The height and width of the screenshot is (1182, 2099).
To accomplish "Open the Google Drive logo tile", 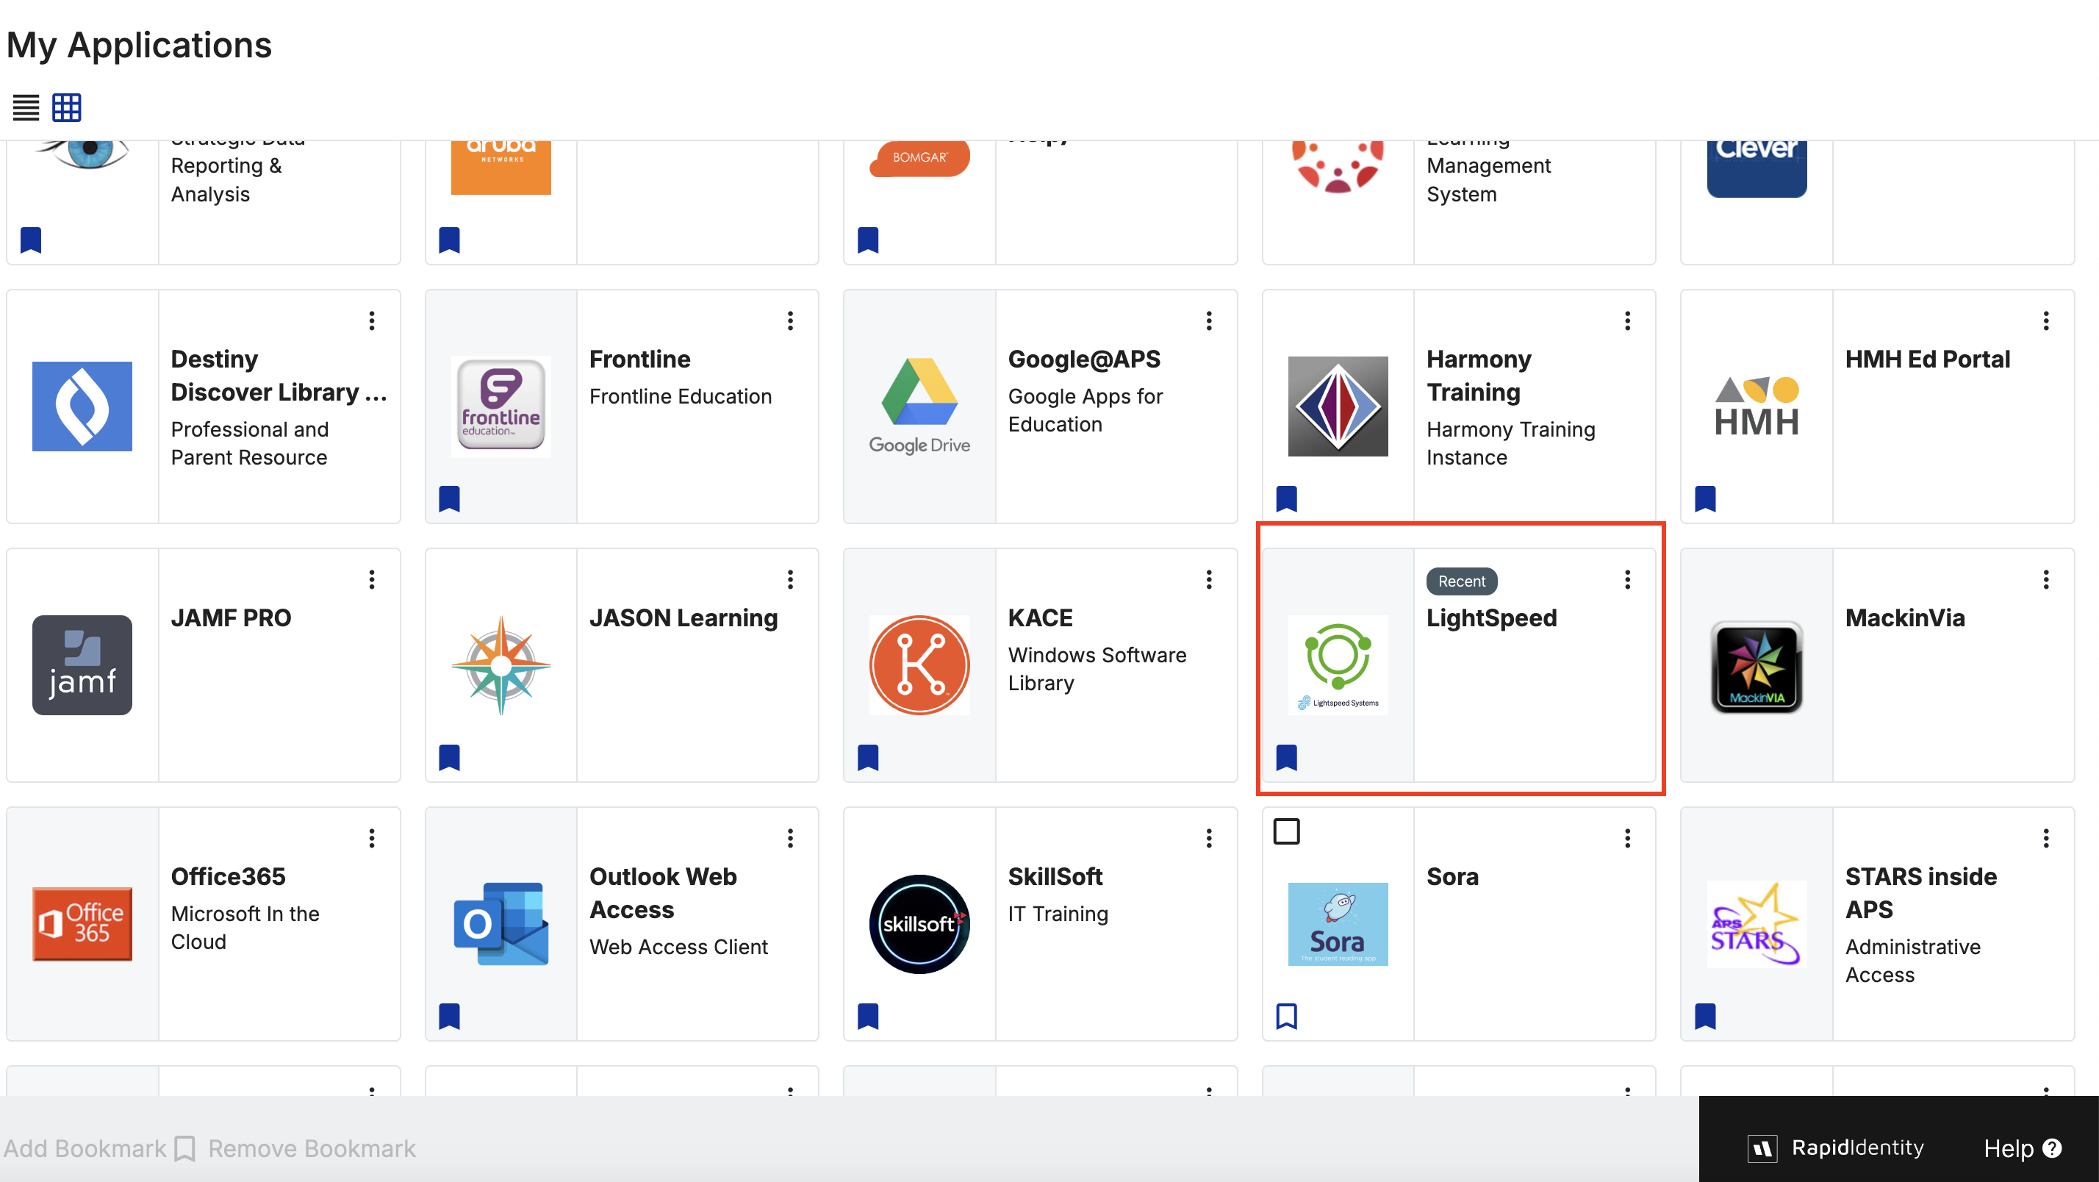I will click(919, 406).
